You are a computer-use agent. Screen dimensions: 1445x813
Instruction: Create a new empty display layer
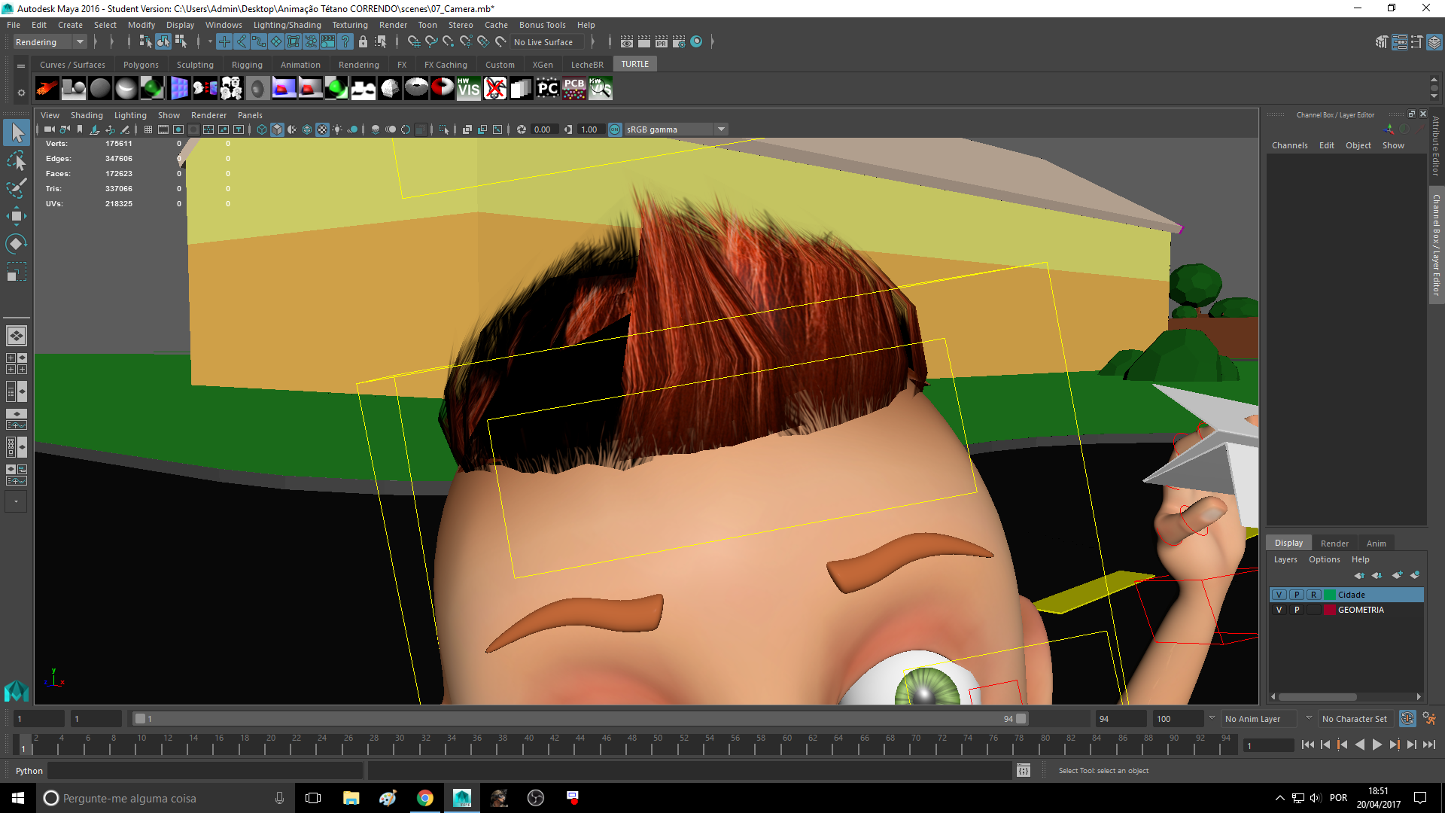[x=1396, y=575]
